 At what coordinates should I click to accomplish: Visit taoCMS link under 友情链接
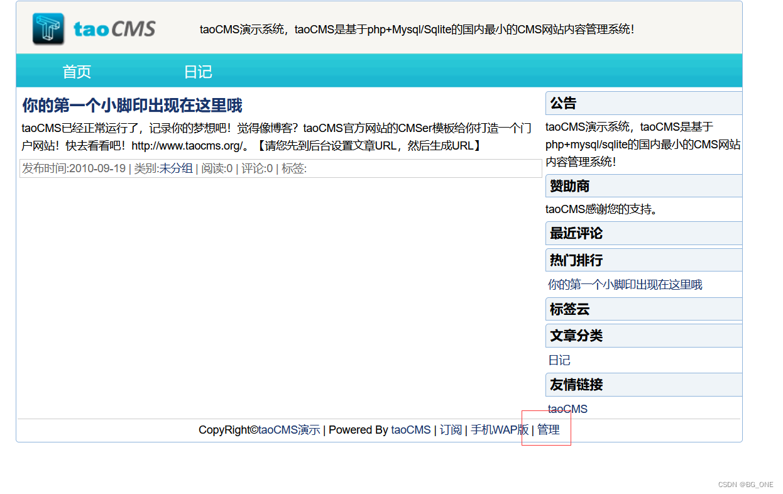(567, 409)
